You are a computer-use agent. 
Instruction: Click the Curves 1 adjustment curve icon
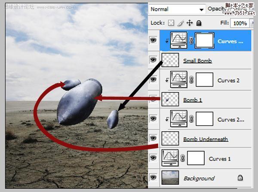click(x=170, y=158)
